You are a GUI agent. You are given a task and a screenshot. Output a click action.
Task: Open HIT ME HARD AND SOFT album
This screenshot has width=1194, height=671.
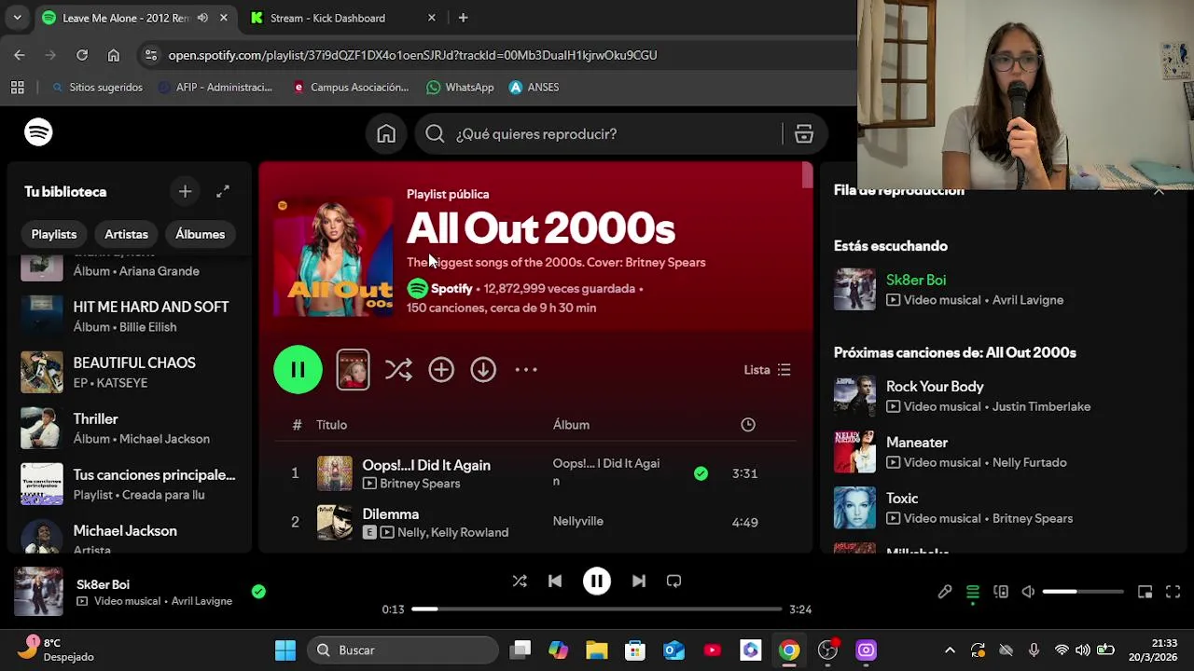click(x=131, y=316)
